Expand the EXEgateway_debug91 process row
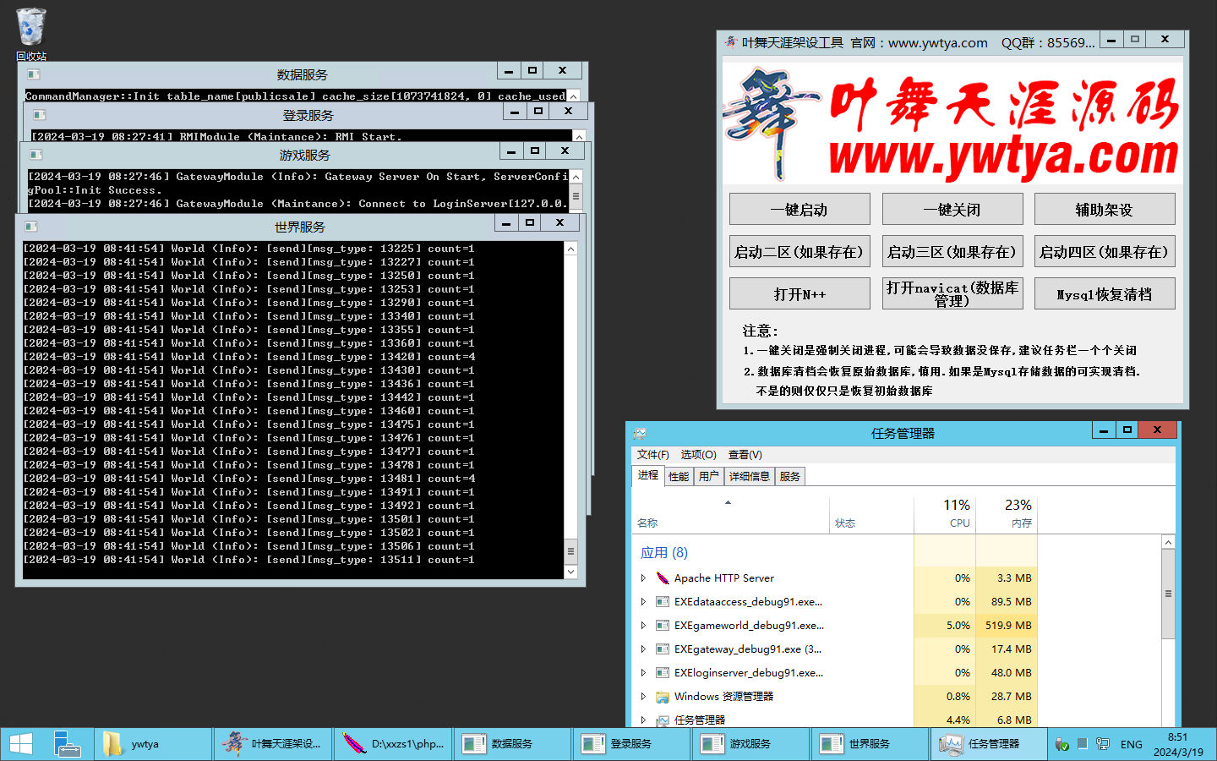Screen dimensions: 1217x761 (x=643, y=649)
